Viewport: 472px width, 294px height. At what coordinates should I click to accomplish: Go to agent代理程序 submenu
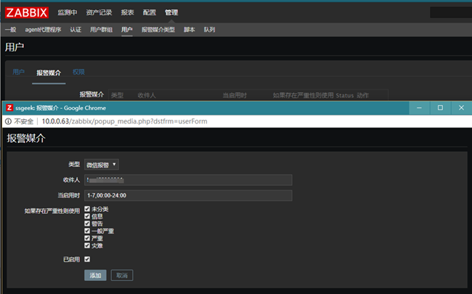(x=43, y=30)
